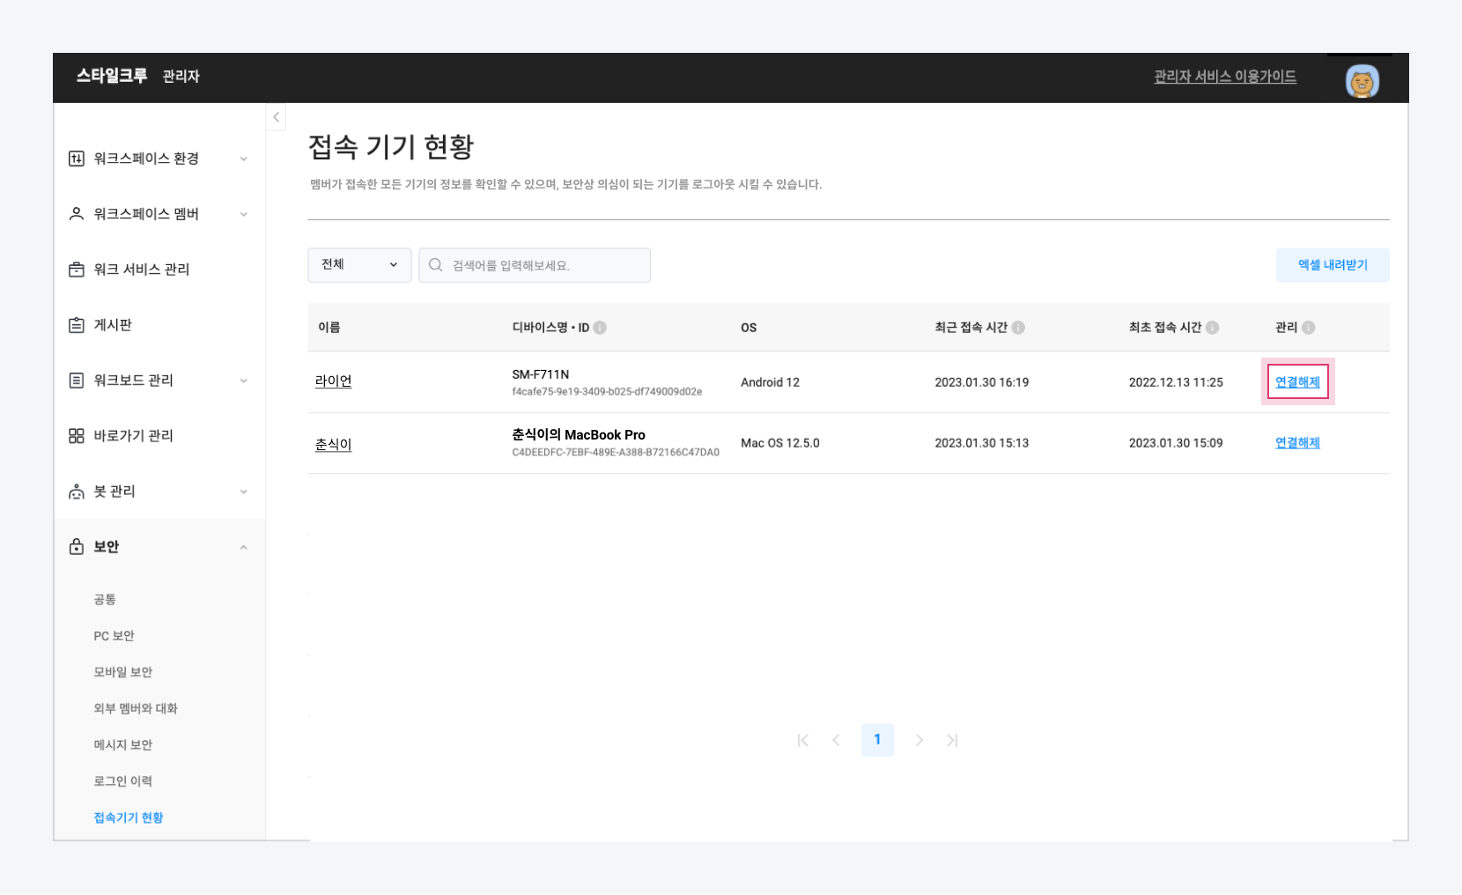Click the user profile avatar icon
1462x895 pixels.
pyautogui.click(x=1362, y=82)
